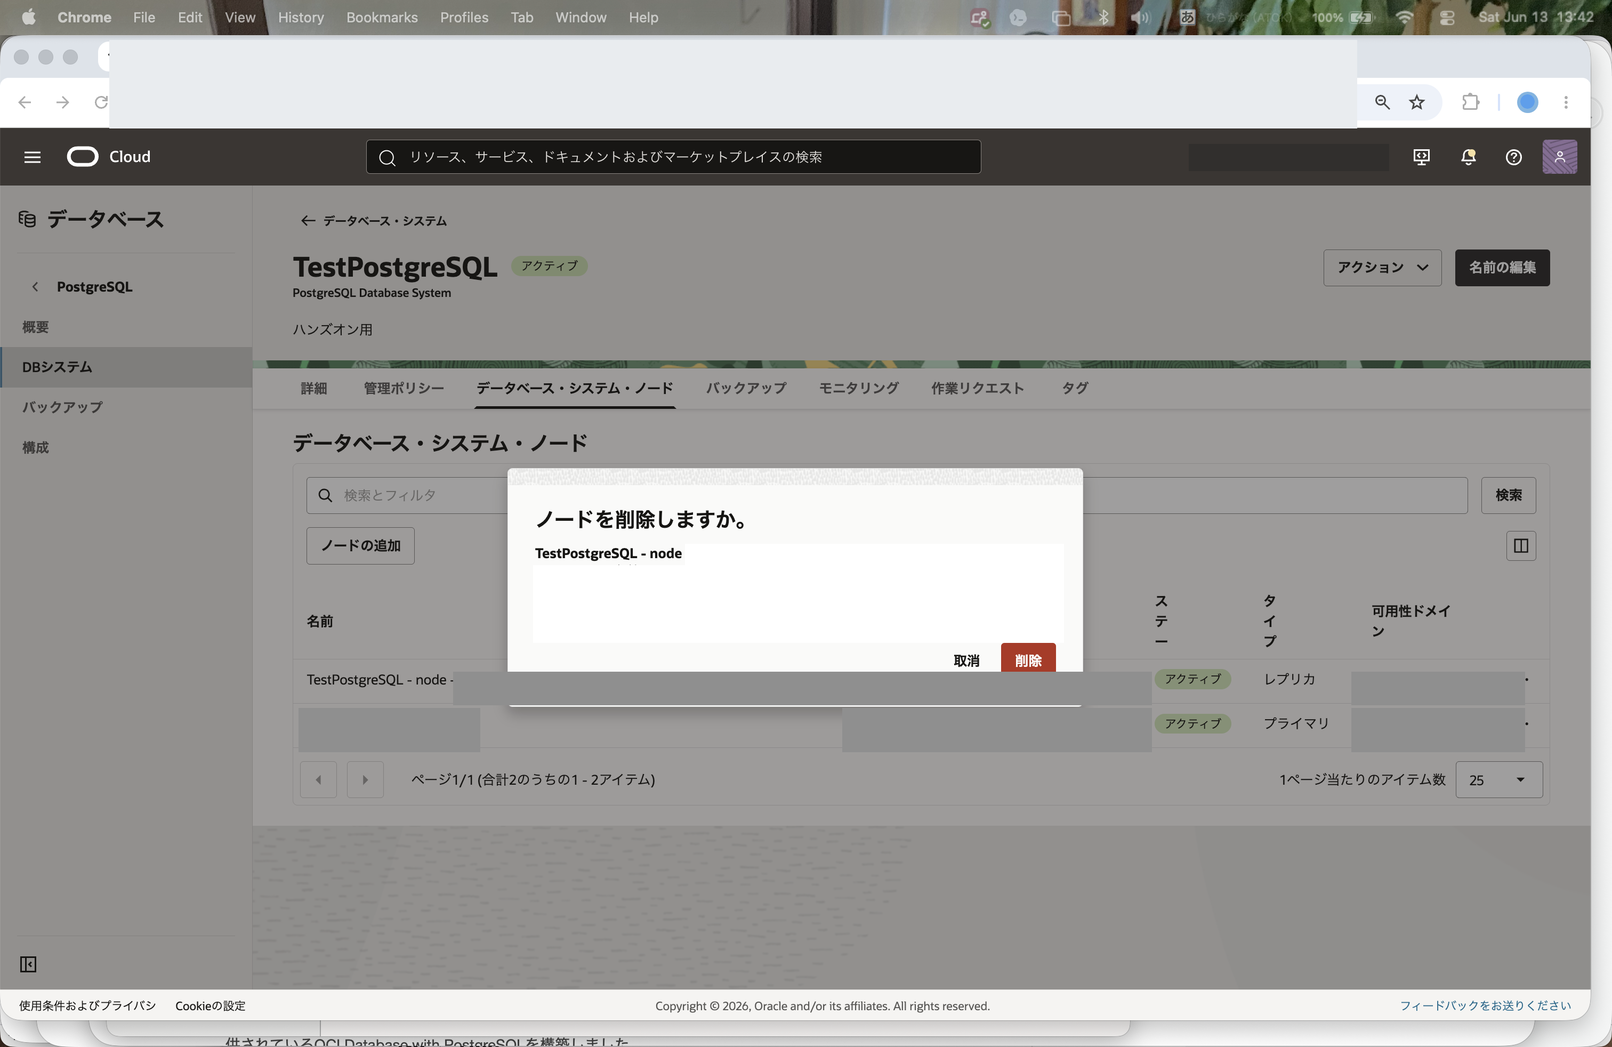
Task: Go to the next table page arrow
Action: coord(365,779)
